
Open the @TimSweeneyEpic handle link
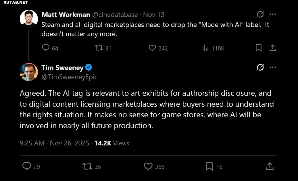[x=70, y=77]
